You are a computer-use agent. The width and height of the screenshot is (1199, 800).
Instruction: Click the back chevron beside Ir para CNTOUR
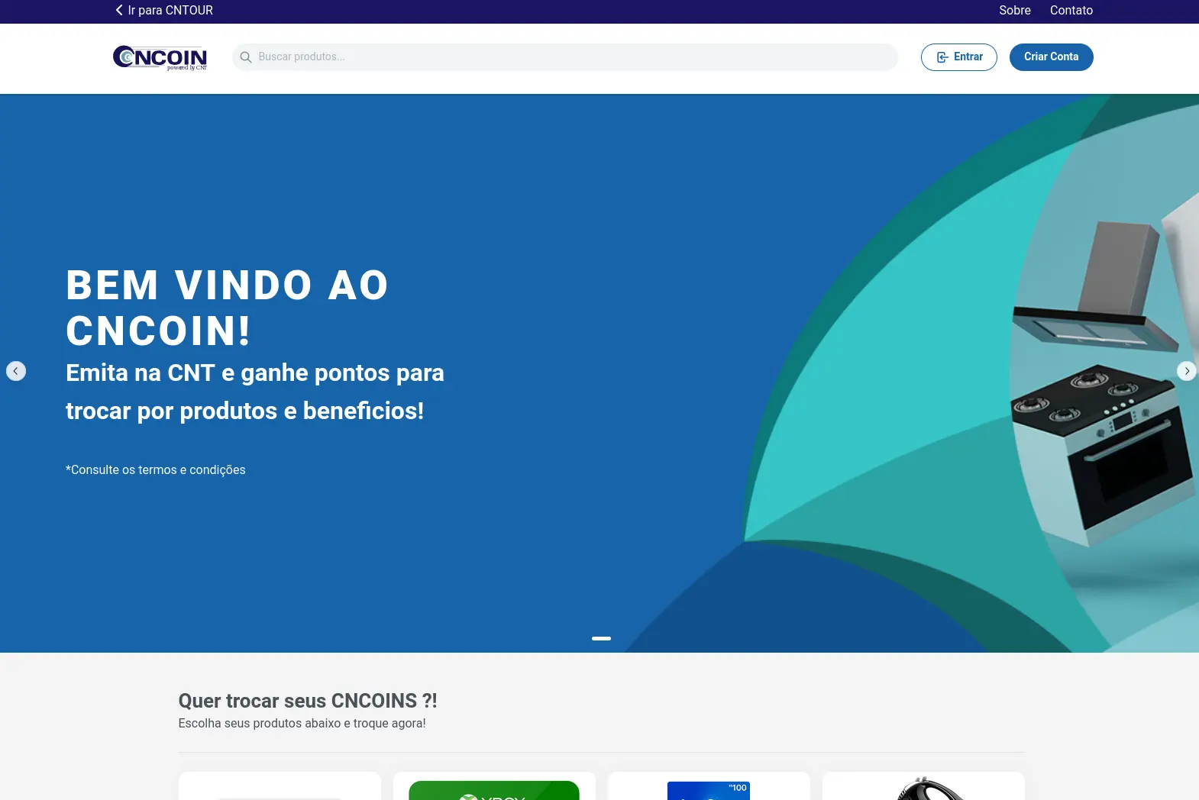[119, 10]
